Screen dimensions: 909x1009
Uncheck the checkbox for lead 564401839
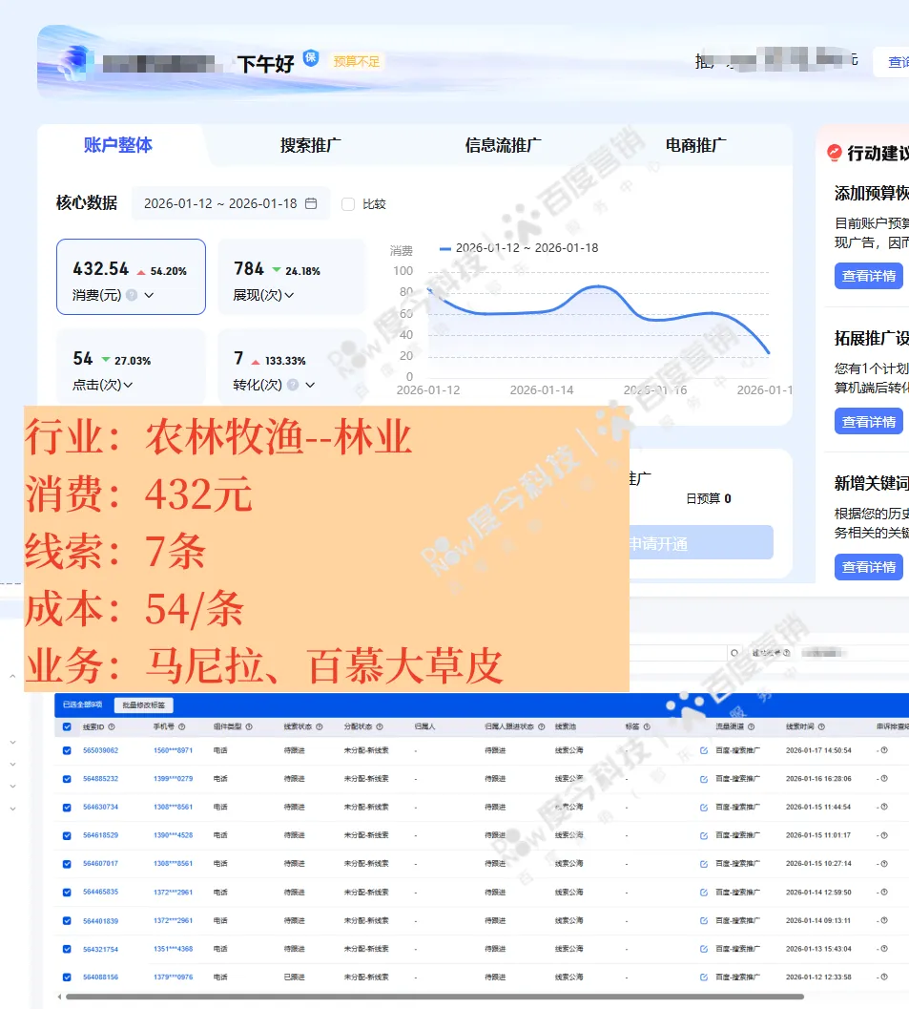coord(67,921)
